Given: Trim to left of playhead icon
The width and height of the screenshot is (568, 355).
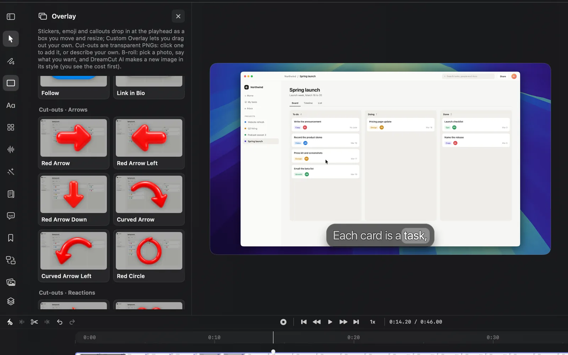Looking at the screenshot, I should pyautogui.click(x=22, y=322).
